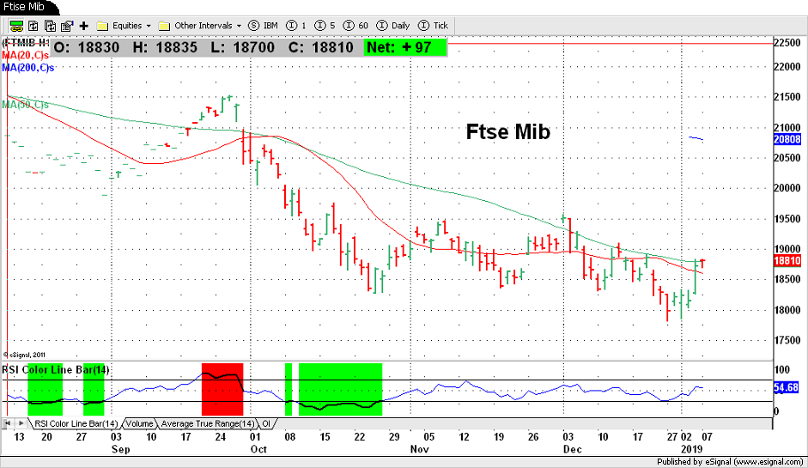This screenshot has width=808, height=468.
Task: Switch to the 5 minute interval
Action: (325, 26)
